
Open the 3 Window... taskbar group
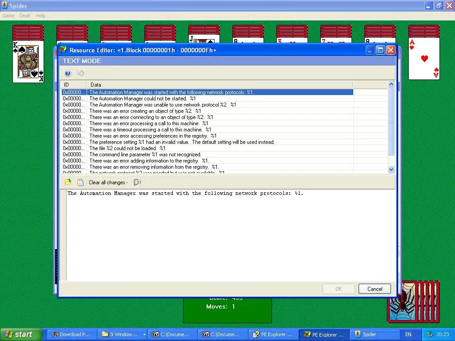[122, 334]
